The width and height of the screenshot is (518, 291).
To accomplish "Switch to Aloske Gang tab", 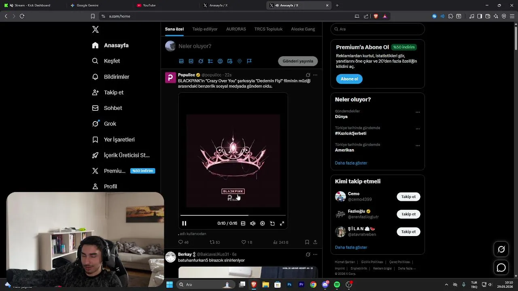I will click(303, 29).
